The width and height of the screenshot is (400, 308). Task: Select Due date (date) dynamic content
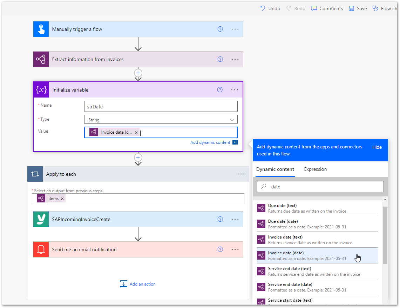point(317,224)
